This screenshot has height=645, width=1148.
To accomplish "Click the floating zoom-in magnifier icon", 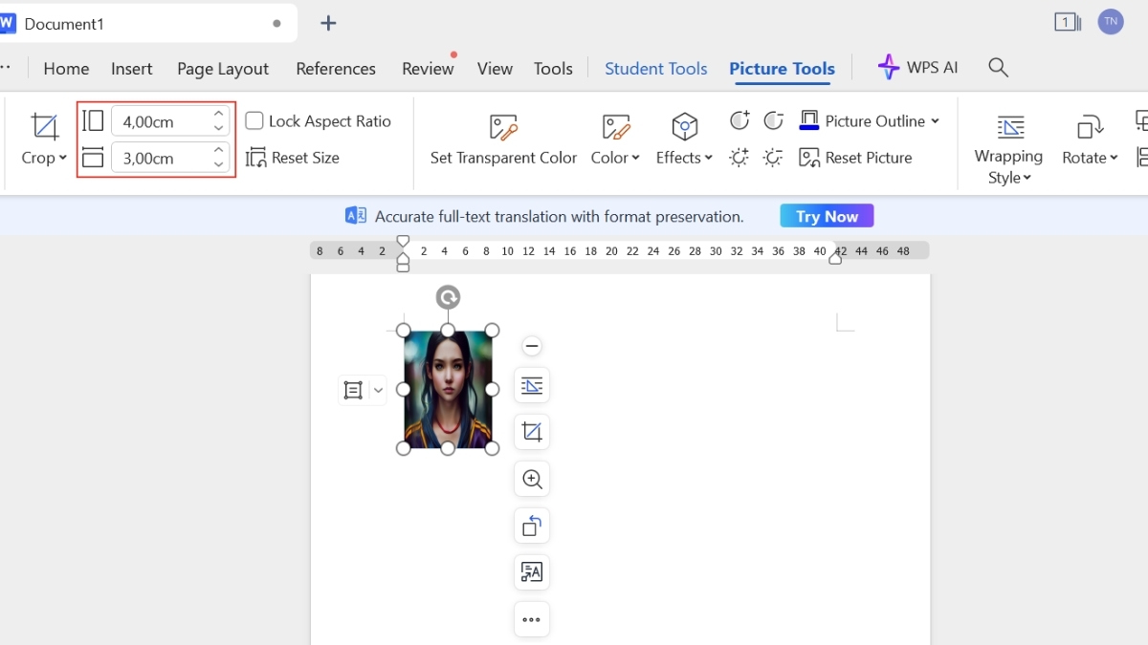I will click(x=532, y=480).
